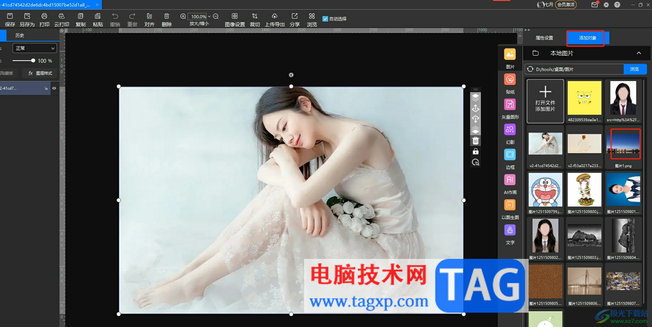
Task: Click Layer Style (图层样式) button
Action: (41, 73)
